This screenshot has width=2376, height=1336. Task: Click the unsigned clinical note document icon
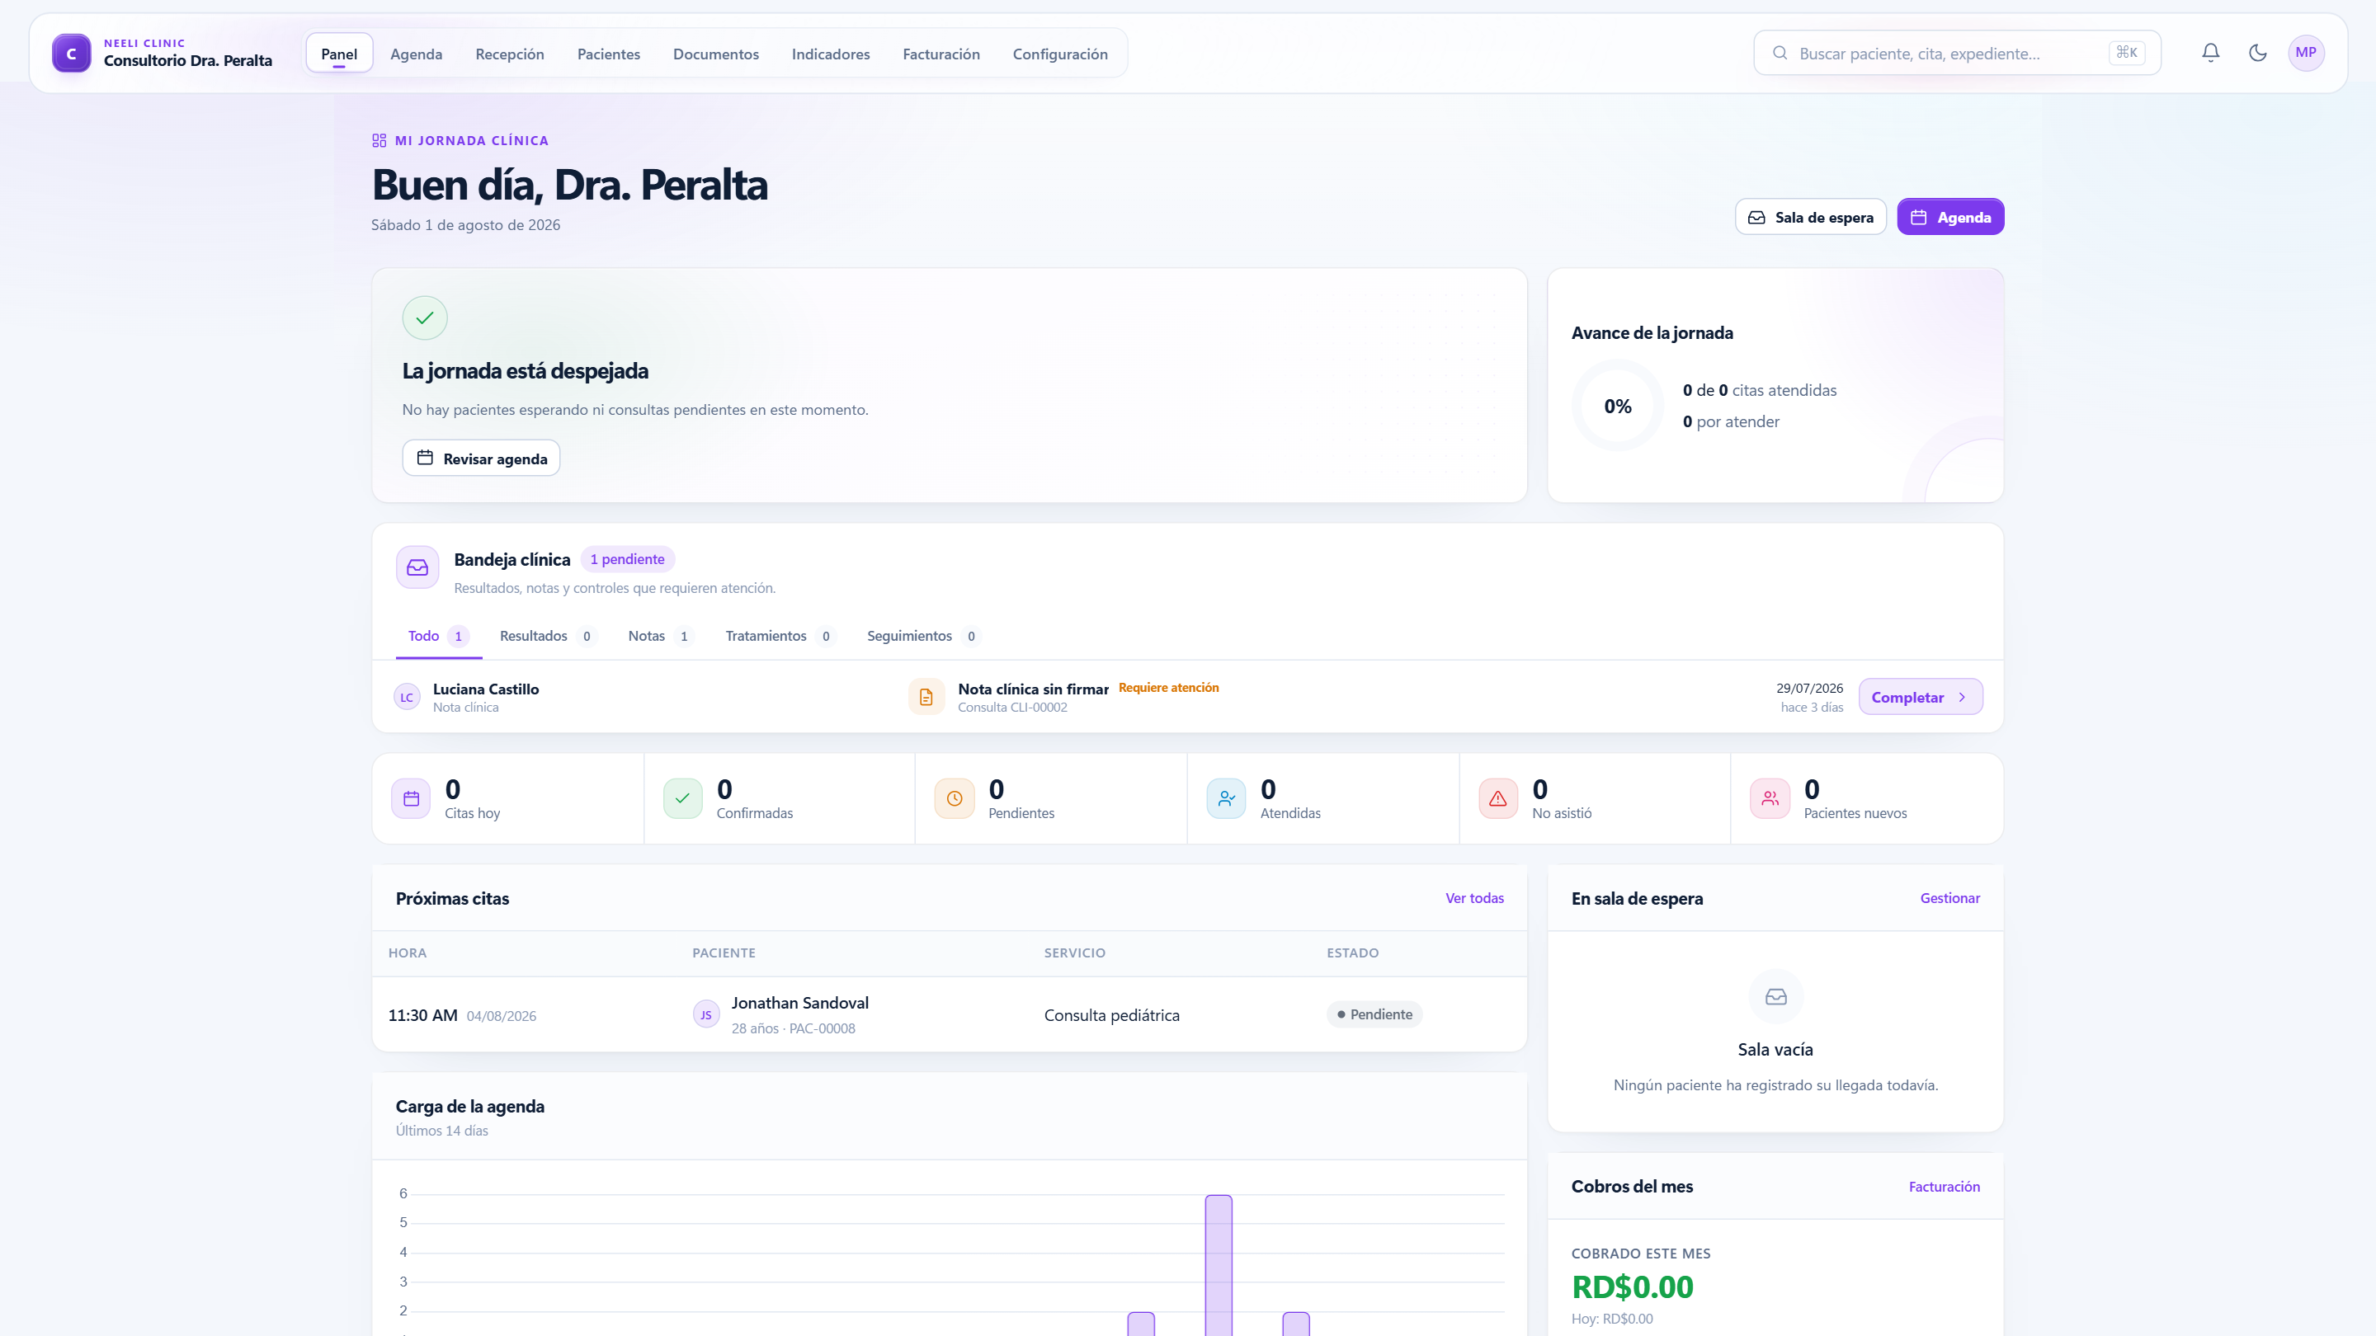click(x=926, y=697)
